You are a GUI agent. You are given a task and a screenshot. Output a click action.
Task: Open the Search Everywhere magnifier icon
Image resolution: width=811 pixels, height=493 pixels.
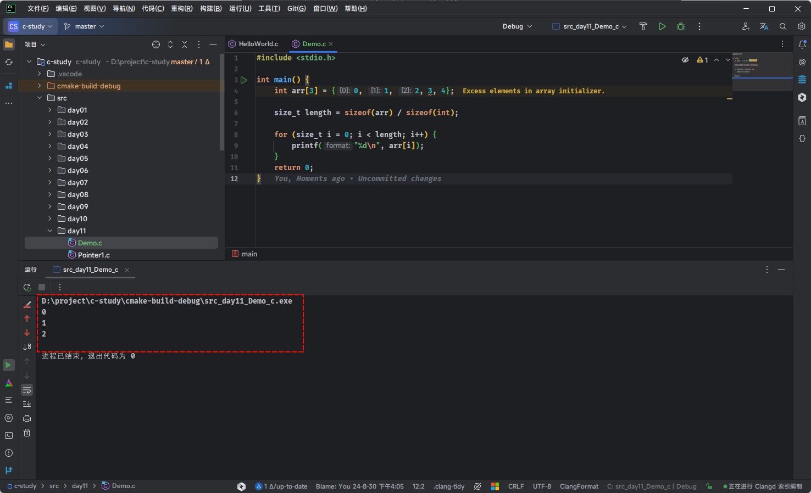(x=783, y=26)
